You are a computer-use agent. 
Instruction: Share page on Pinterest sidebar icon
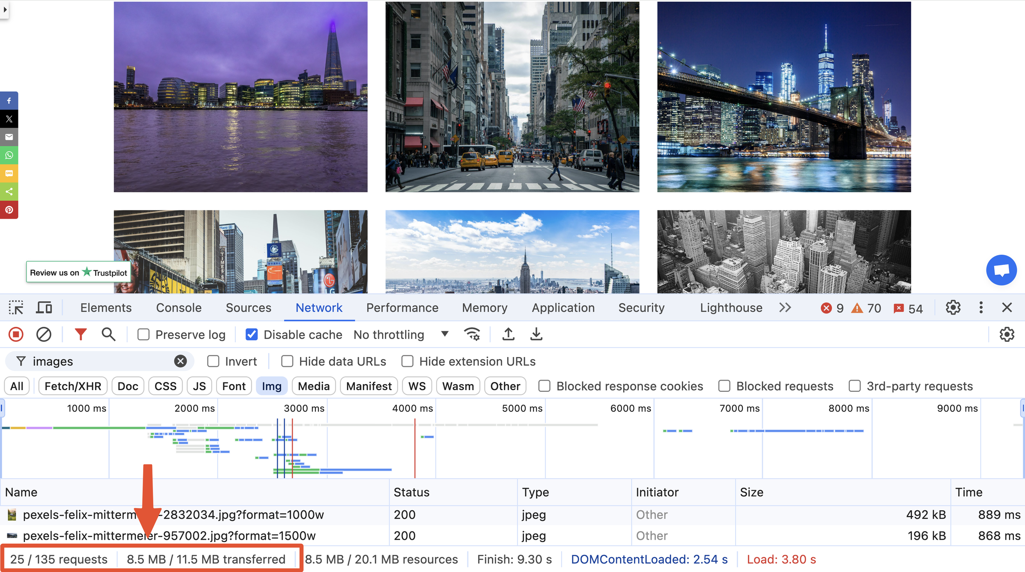click(x=9, y=210)
